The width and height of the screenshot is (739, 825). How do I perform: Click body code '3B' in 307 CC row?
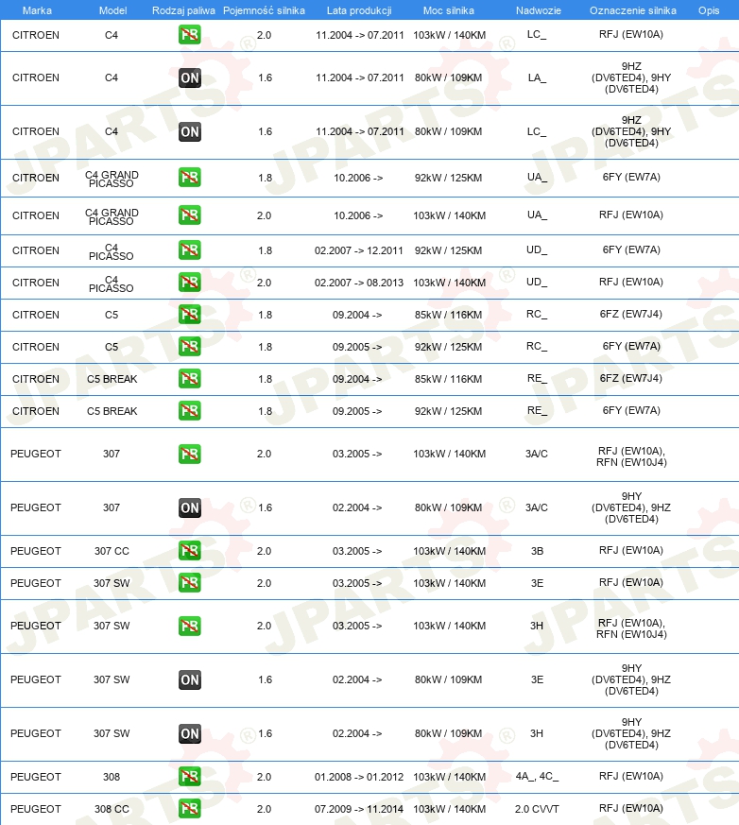click(537, 551)
